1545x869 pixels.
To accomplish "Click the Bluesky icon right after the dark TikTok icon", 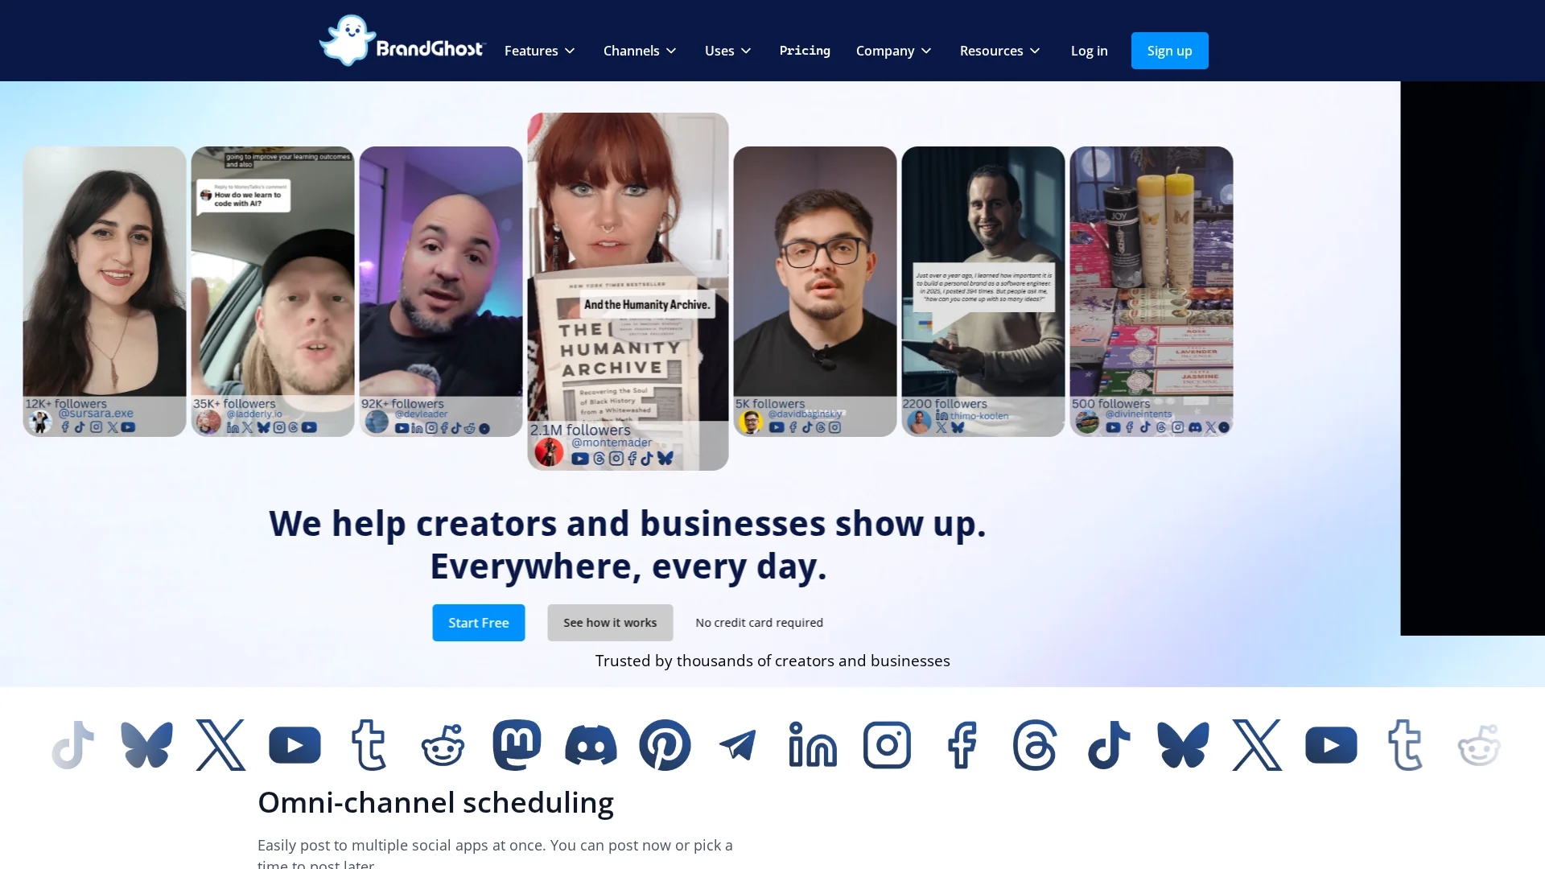I will tap(1183, 745).
